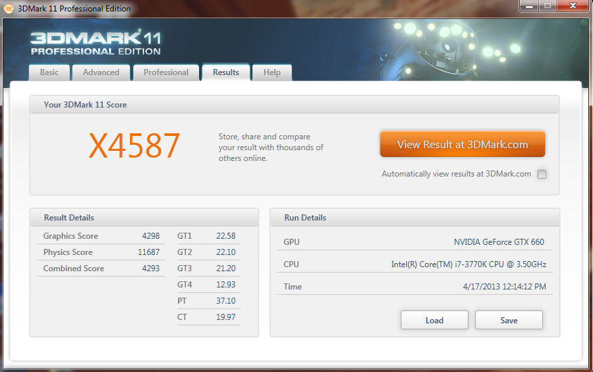Click the Save button
593x372 pixels.
coord(508,320)
